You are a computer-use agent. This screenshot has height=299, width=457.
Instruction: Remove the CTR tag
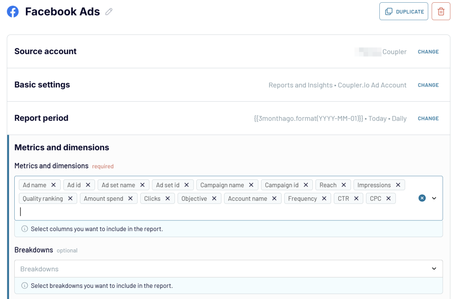[356, 199]
